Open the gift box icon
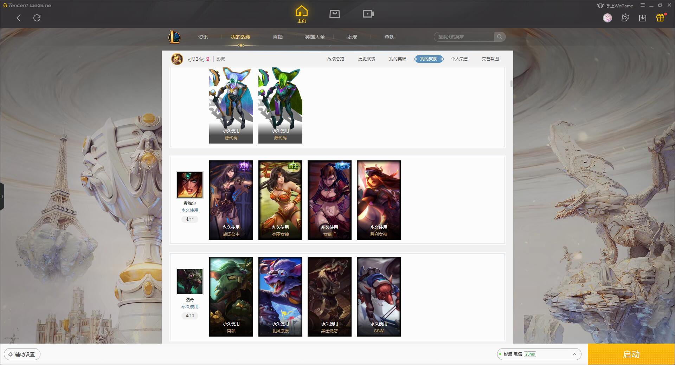The height and width of the screenshot is (365, 675). (660, 18)
